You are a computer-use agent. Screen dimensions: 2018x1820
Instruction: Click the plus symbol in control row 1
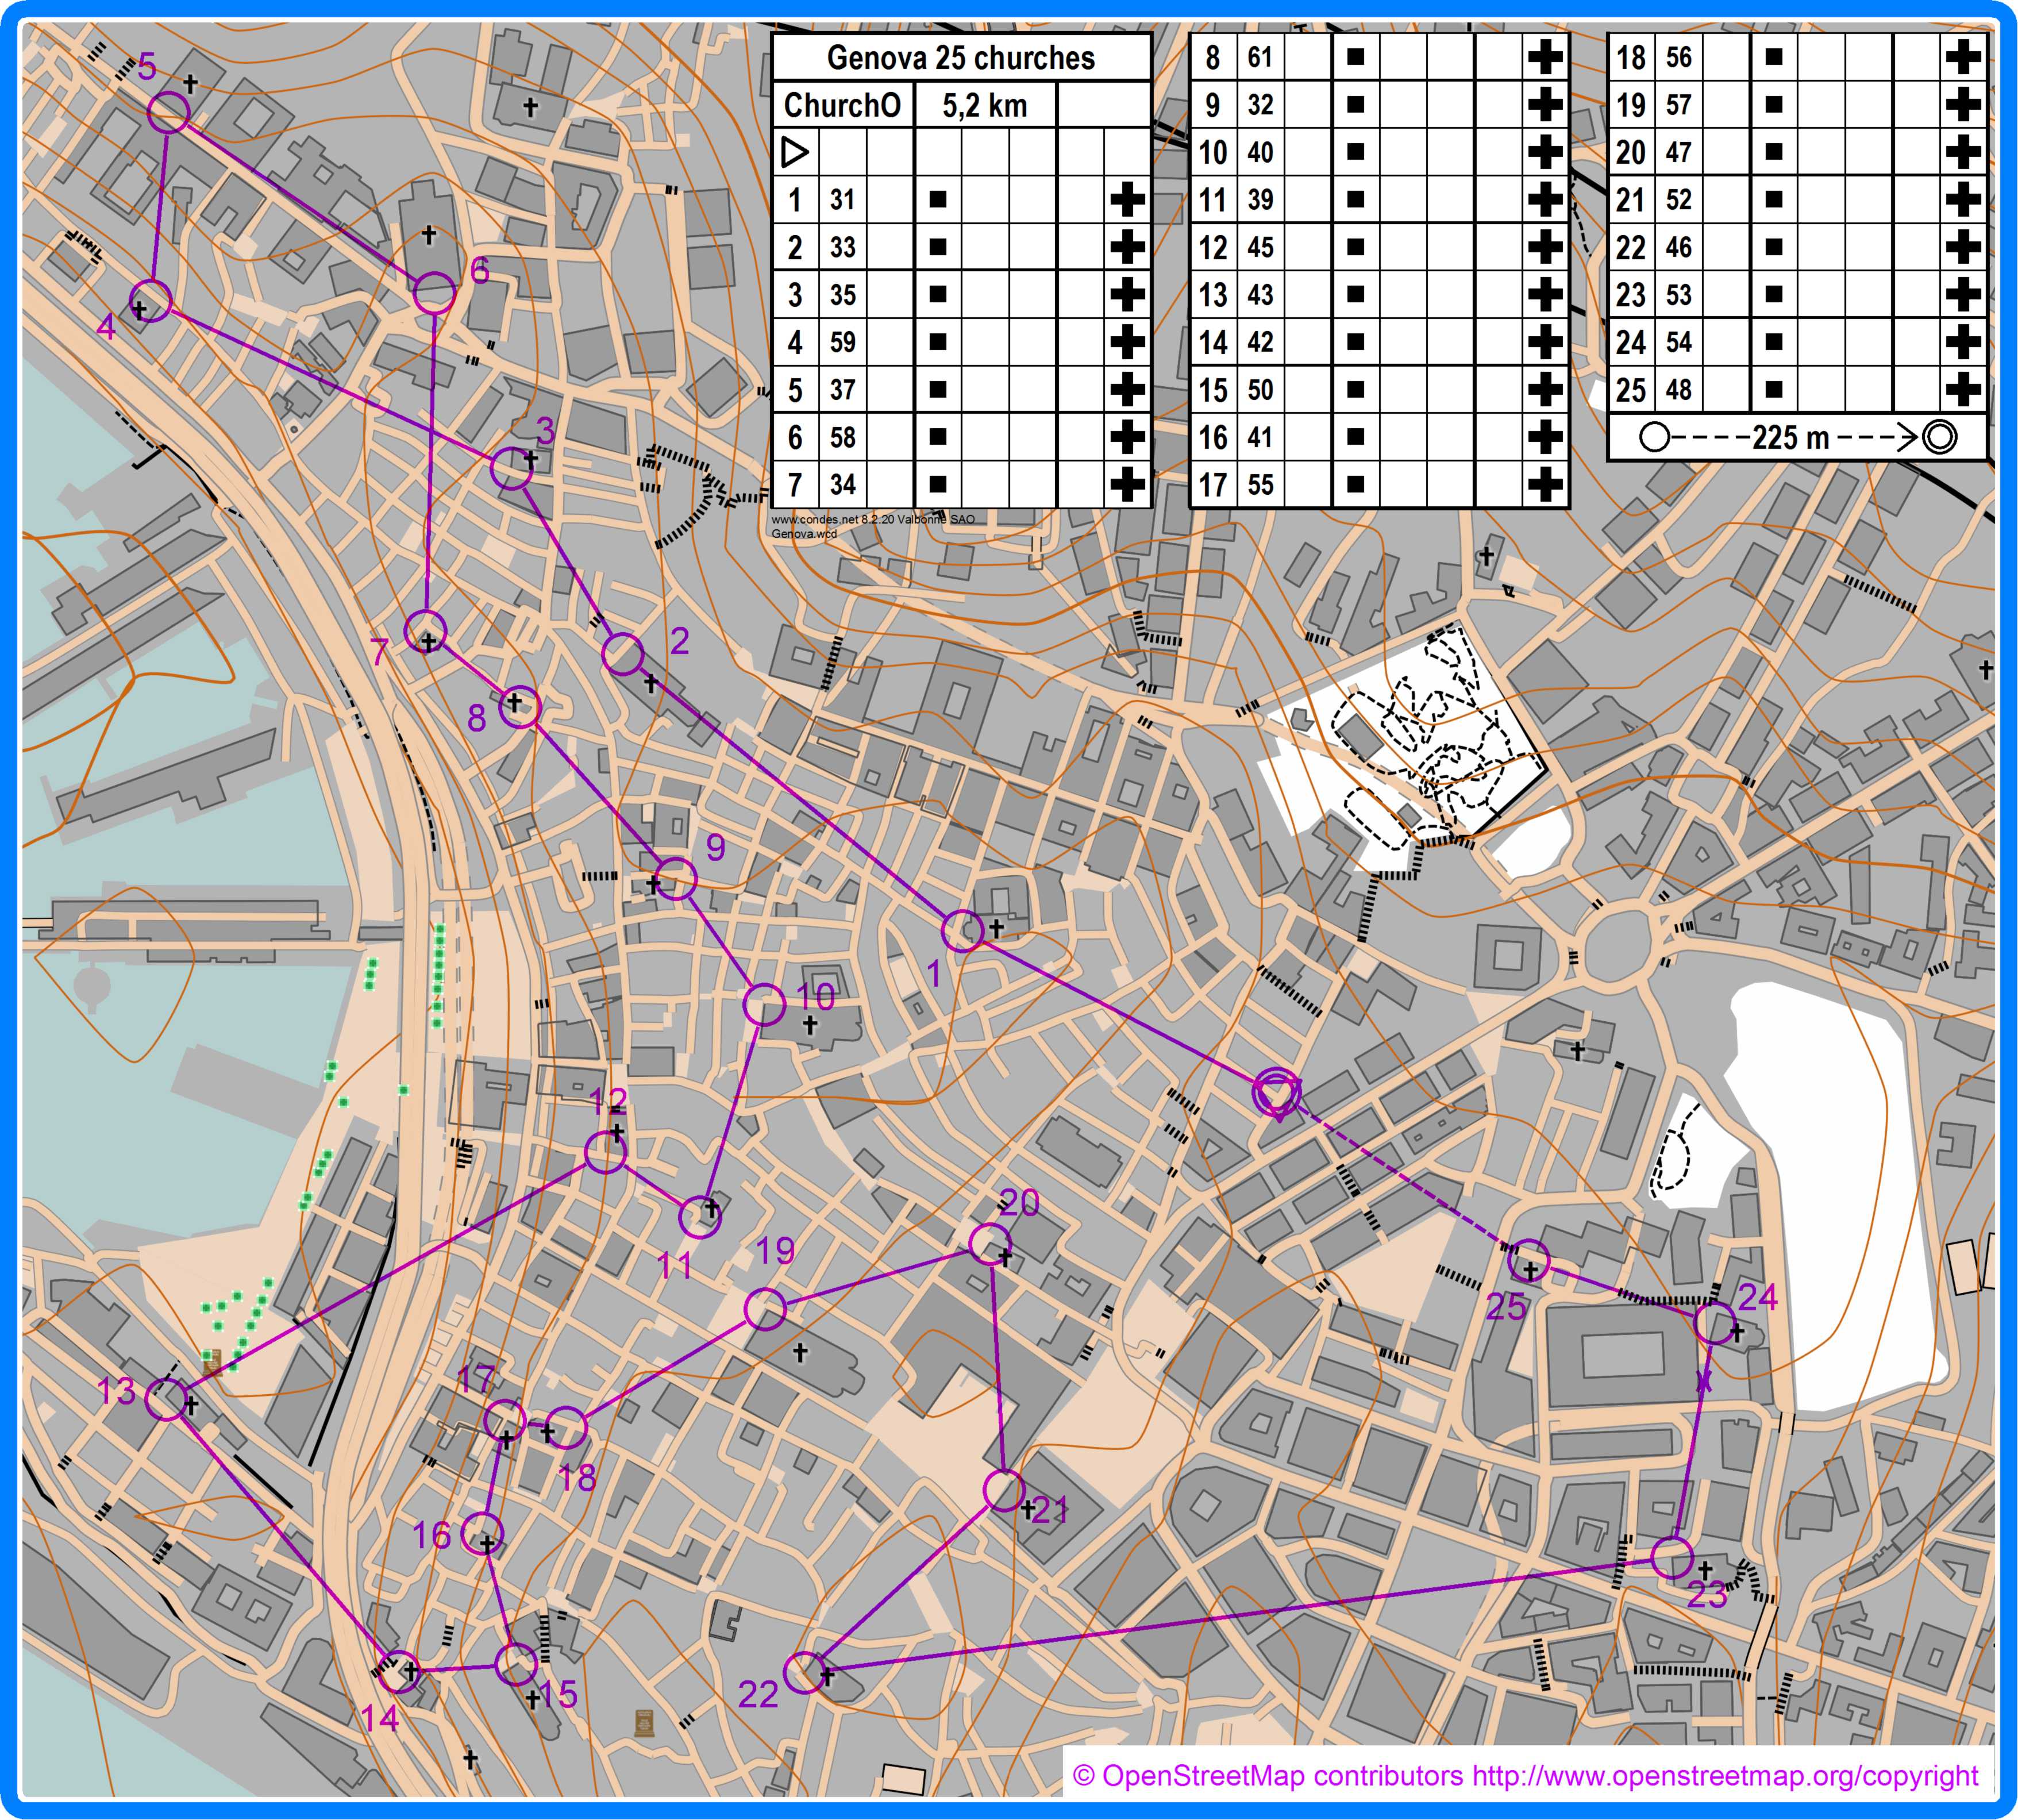coord(1128,200)
